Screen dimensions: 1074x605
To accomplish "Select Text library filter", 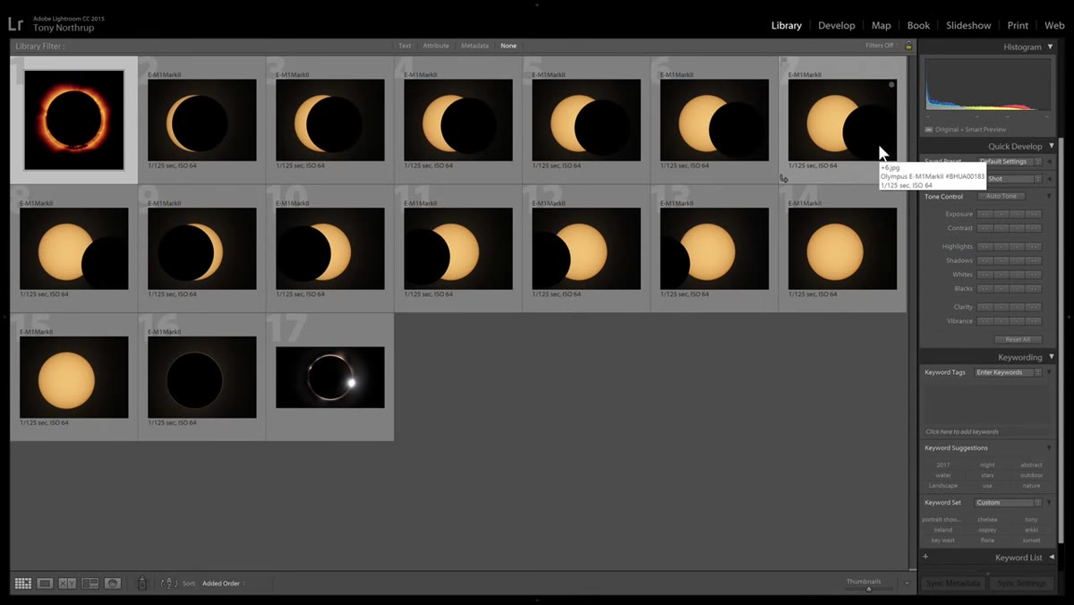I will click(405, 46).
